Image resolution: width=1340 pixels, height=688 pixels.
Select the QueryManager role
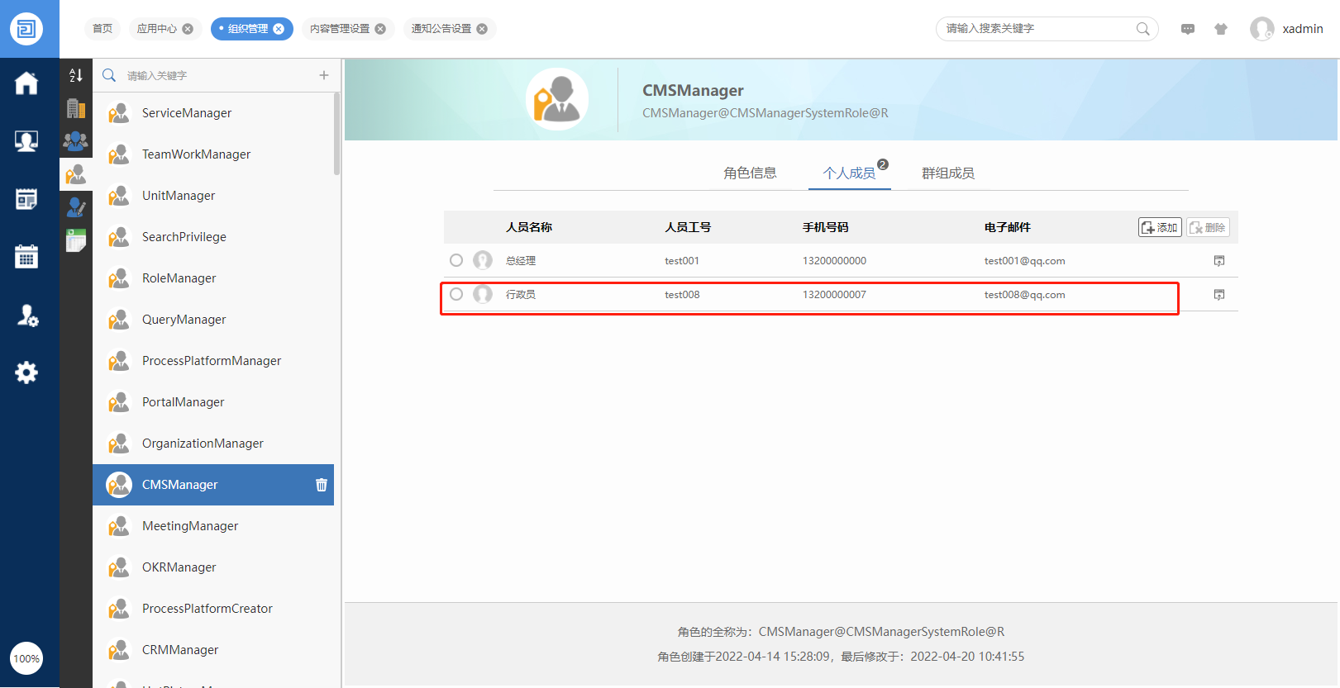213,320
